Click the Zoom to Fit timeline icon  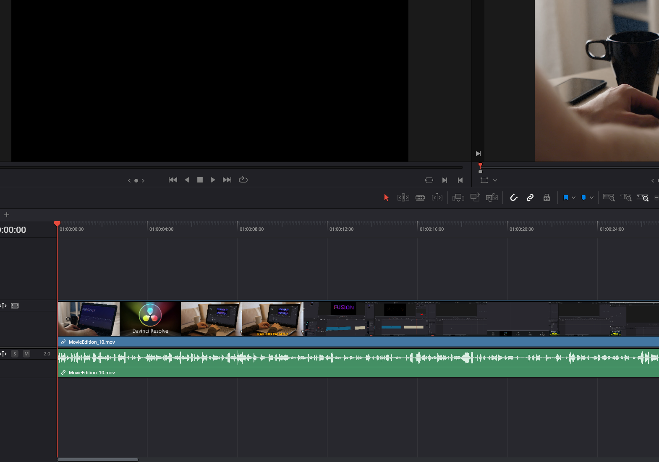tap(609, 198)
